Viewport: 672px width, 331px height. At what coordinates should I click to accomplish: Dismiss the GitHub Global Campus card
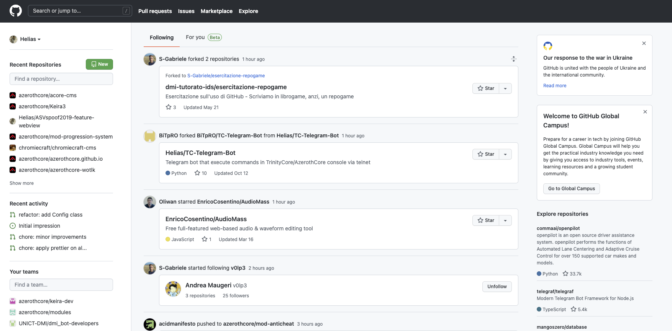645,112
